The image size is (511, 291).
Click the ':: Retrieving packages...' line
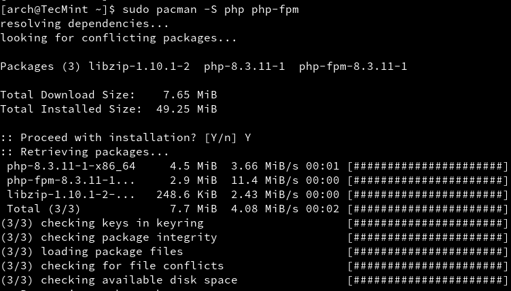[x=85, y=152]
